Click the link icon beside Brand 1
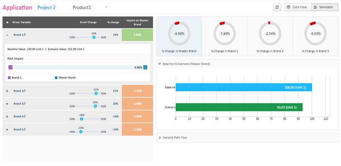Viewport: 341px width, 166px height. click(25, 35)
